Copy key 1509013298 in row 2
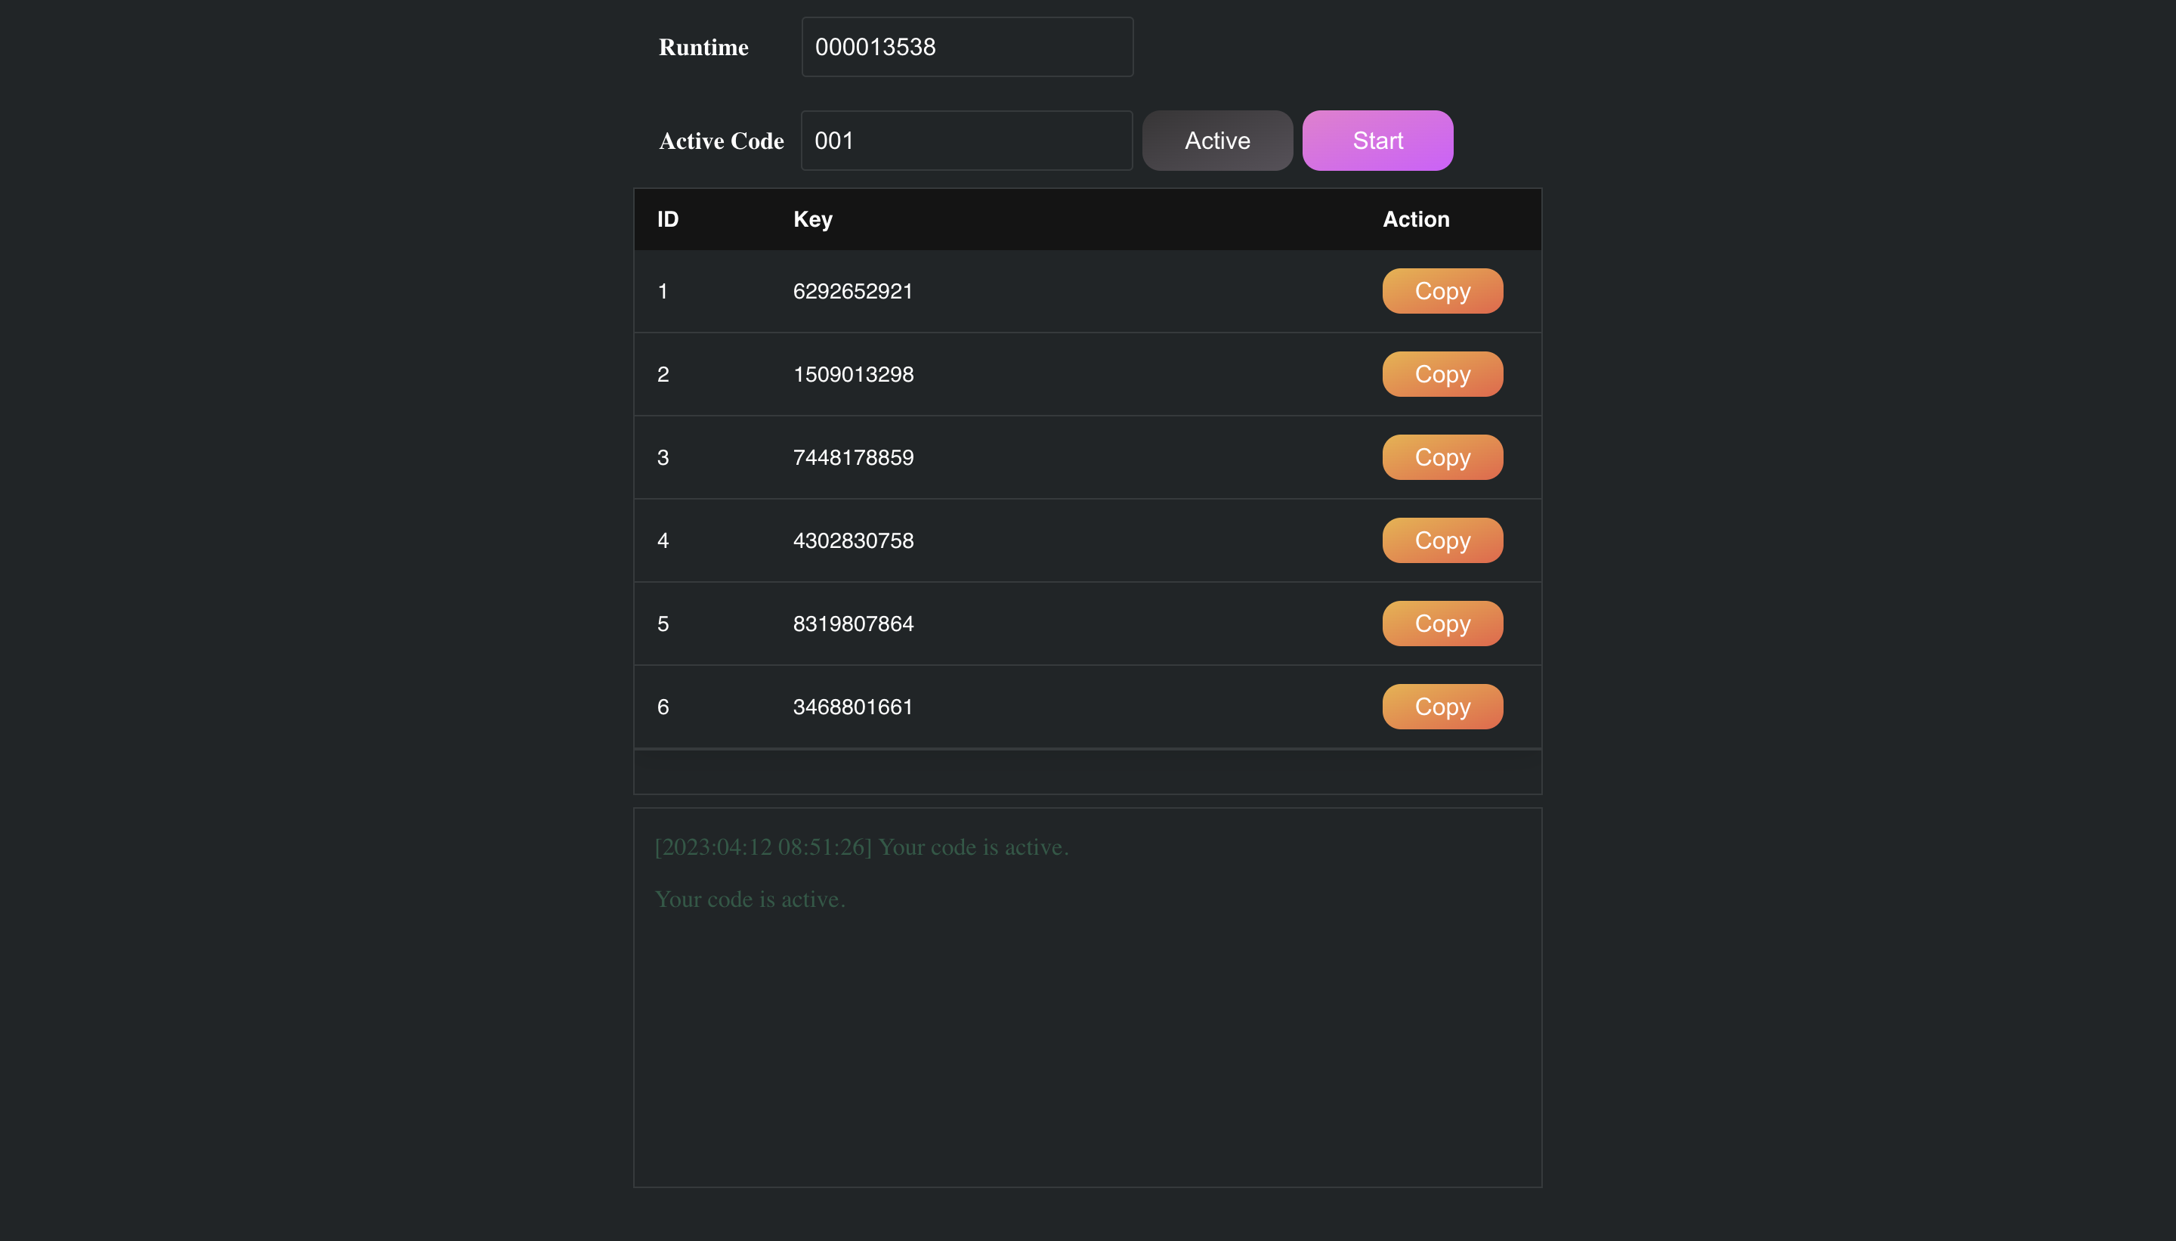The width and height of the screenshot is (2176, 1241). click(x=1442, y=374)
